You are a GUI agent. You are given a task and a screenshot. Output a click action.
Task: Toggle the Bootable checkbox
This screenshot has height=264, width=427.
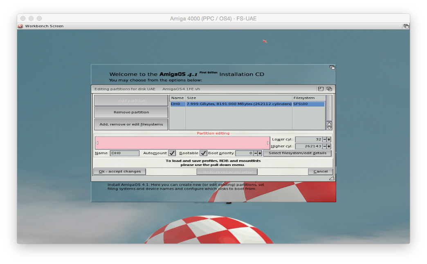point(203,153)
